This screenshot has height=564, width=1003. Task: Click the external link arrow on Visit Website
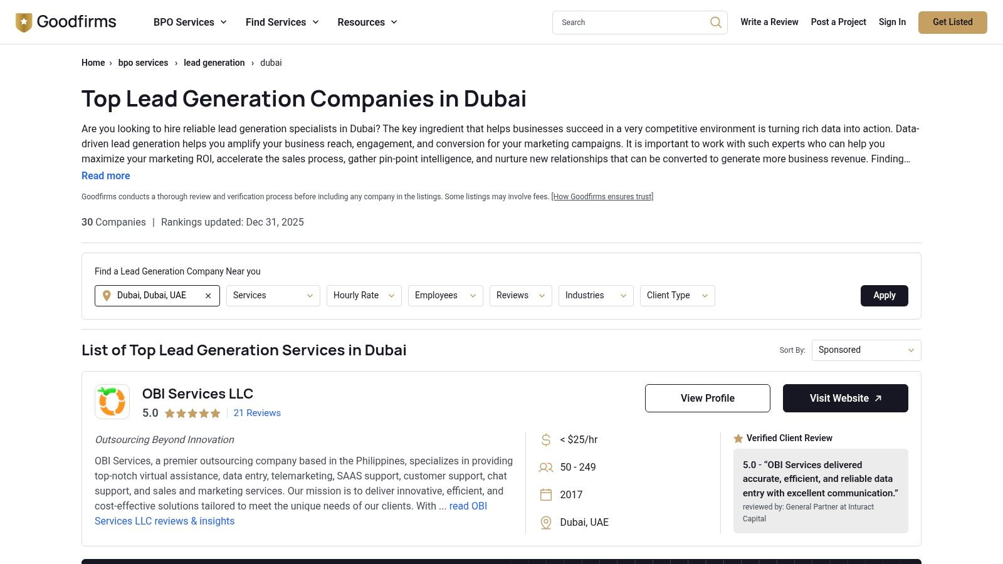coord(878,398)
